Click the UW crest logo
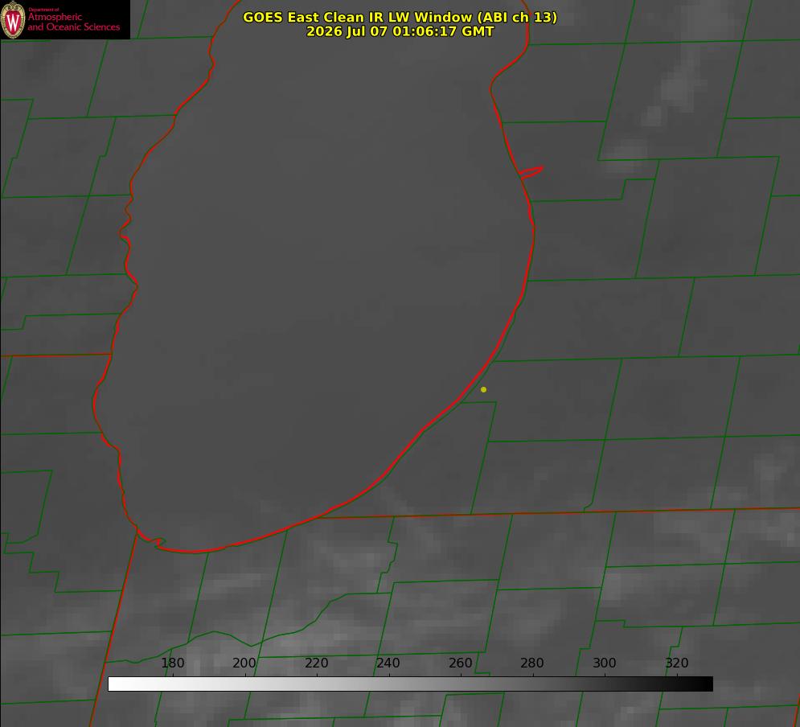 [x=13, y=19]
